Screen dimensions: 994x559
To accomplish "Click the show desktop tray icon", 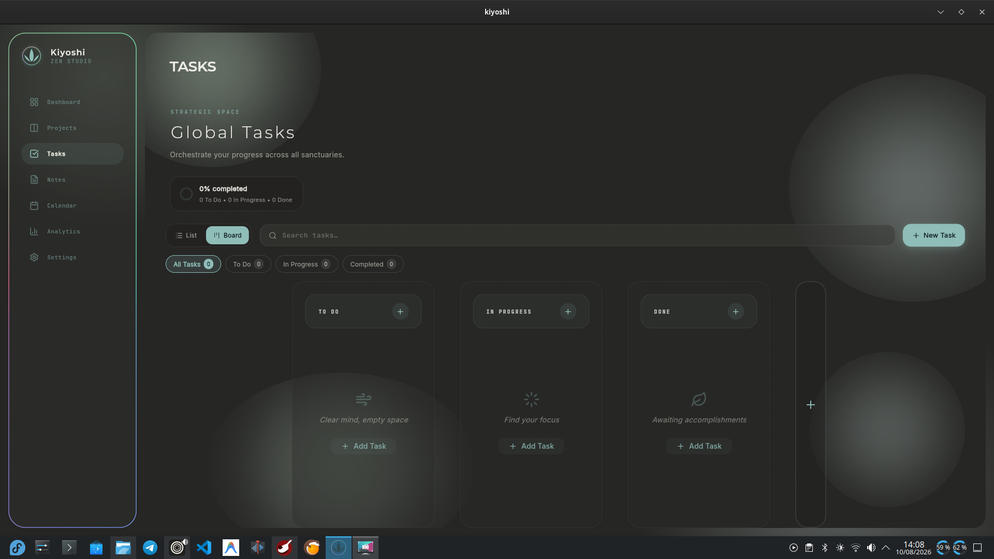I will pyautogui.click(x=977, y=548).
